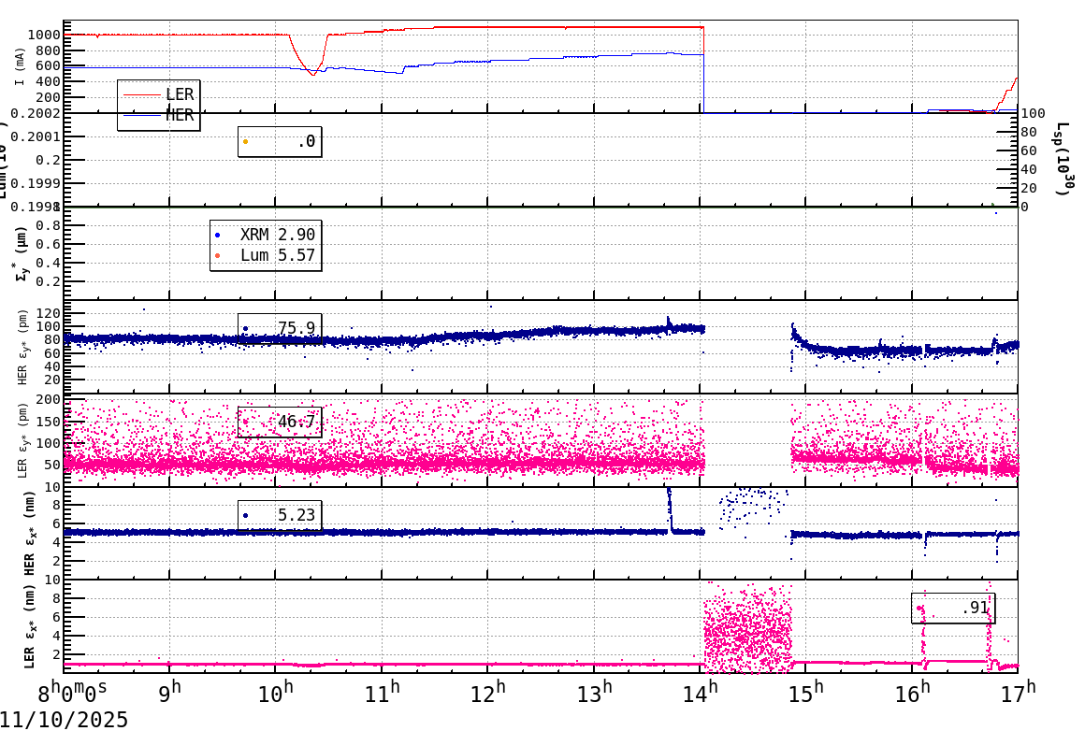The height and width of the screenshot is (731, 1085).
Task: Click the HER εy* (pm) axis title
Action: point(22,347)
